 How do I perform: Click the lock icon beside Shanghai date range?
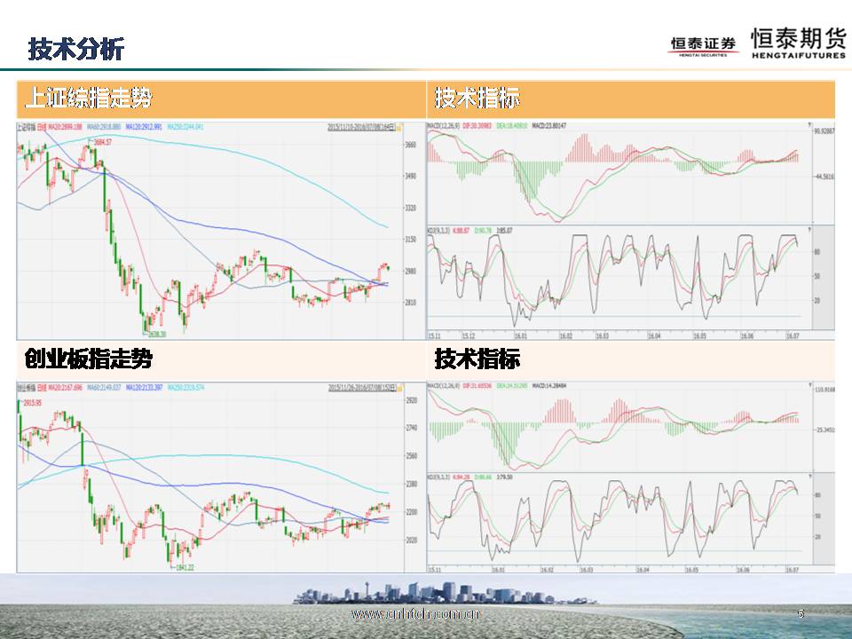point(400,127)
